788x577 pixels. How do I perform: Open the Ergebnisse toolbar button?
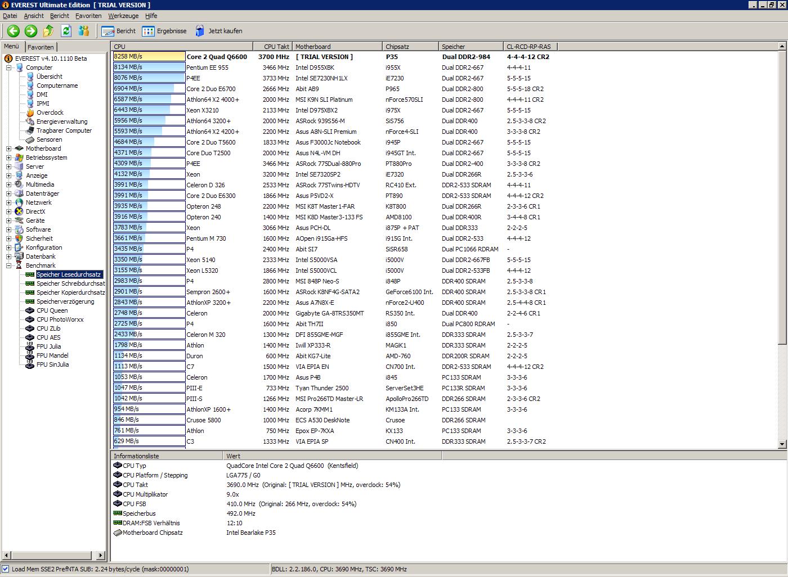click(164, 31)
